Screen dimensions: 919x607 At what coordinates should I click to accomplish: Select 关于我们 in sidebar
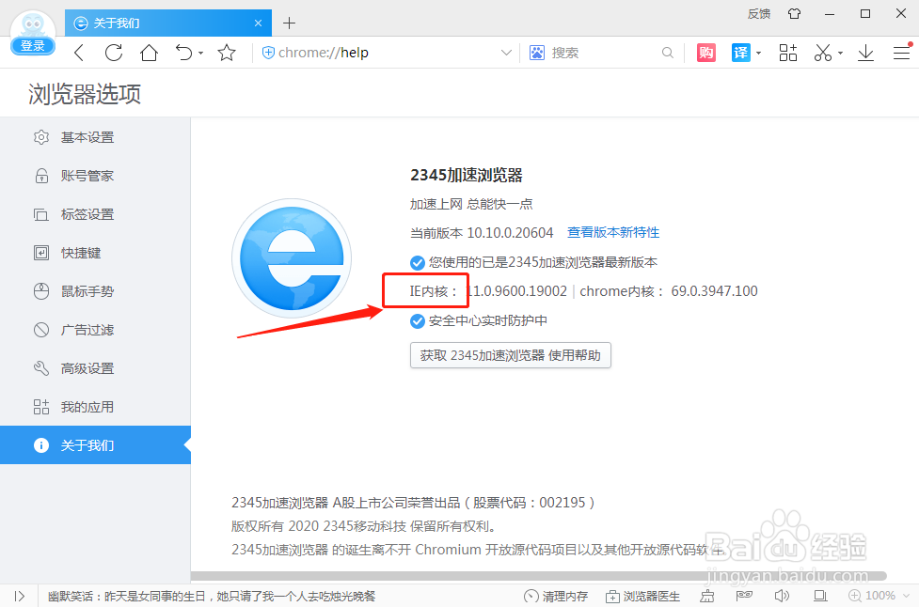click(95, 444)
